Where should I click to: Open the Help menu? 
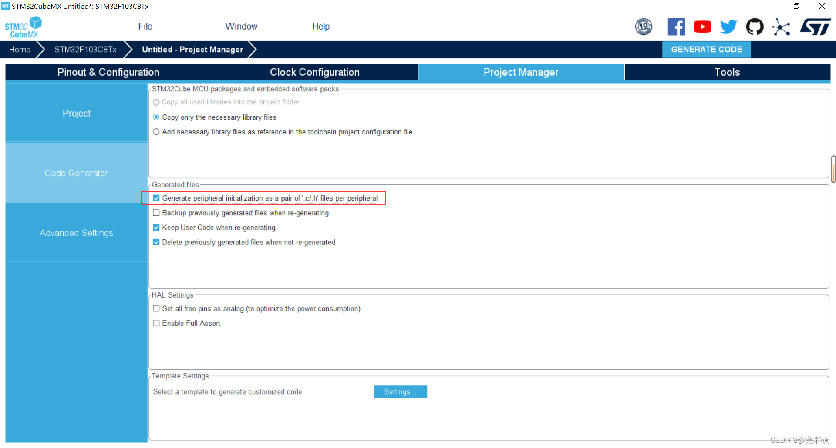(321, 27)
